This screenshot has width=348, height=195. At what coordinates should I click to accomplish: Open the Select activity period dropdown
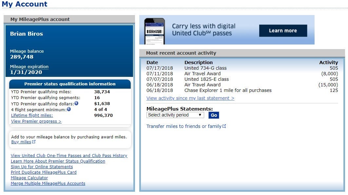pos(175,115)
